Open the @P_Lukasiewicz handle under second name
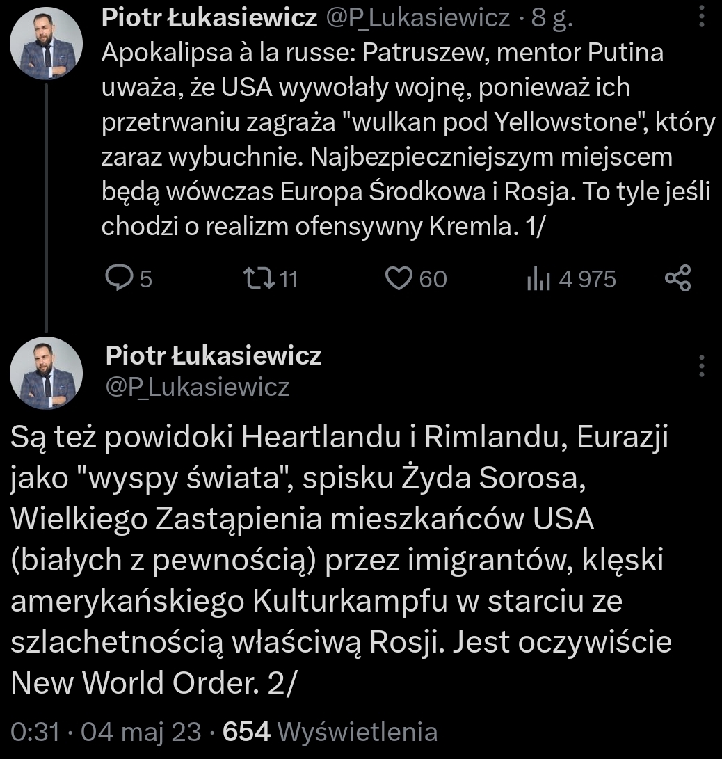Image resolution: width=722 pixels, height=759 pixels. click(197, 387)
